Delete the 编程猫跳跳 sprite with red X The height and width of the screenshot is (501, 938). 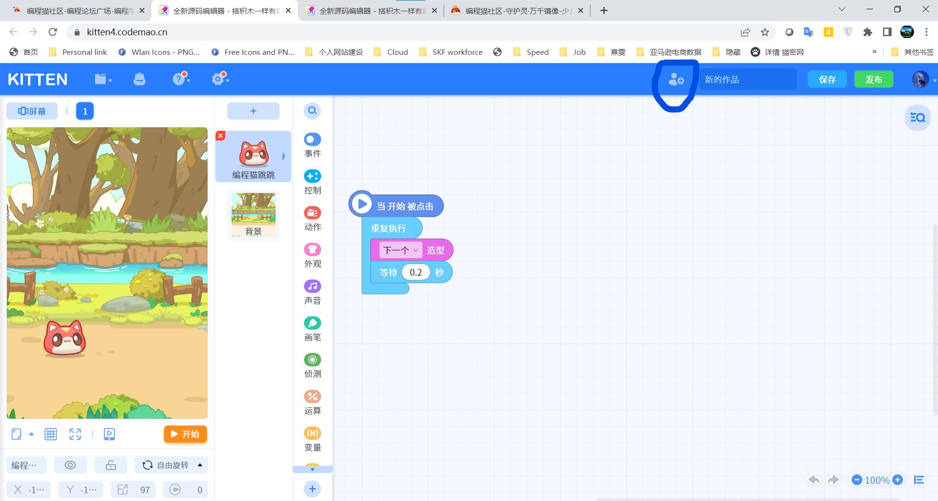[x=221, y=136]
